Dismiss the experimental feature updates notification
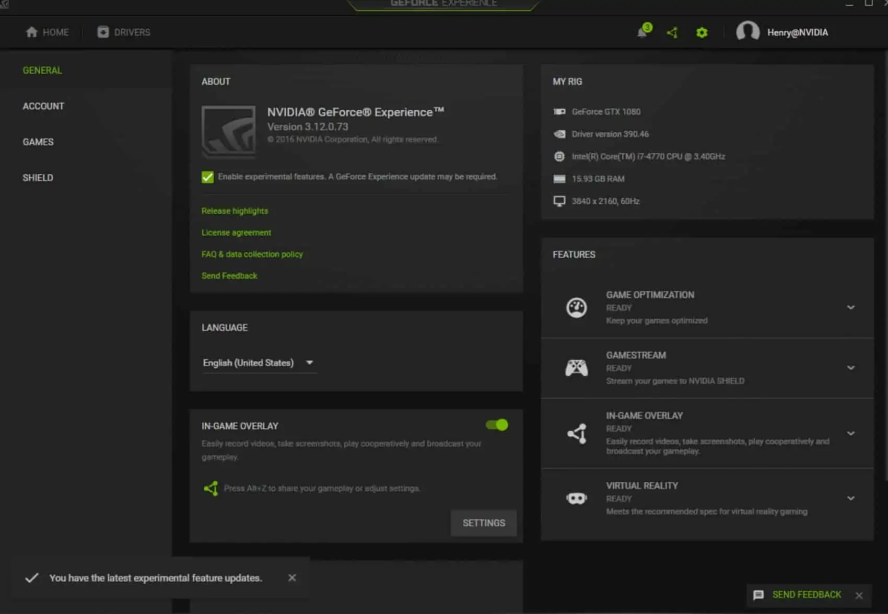 click(292, 577)
